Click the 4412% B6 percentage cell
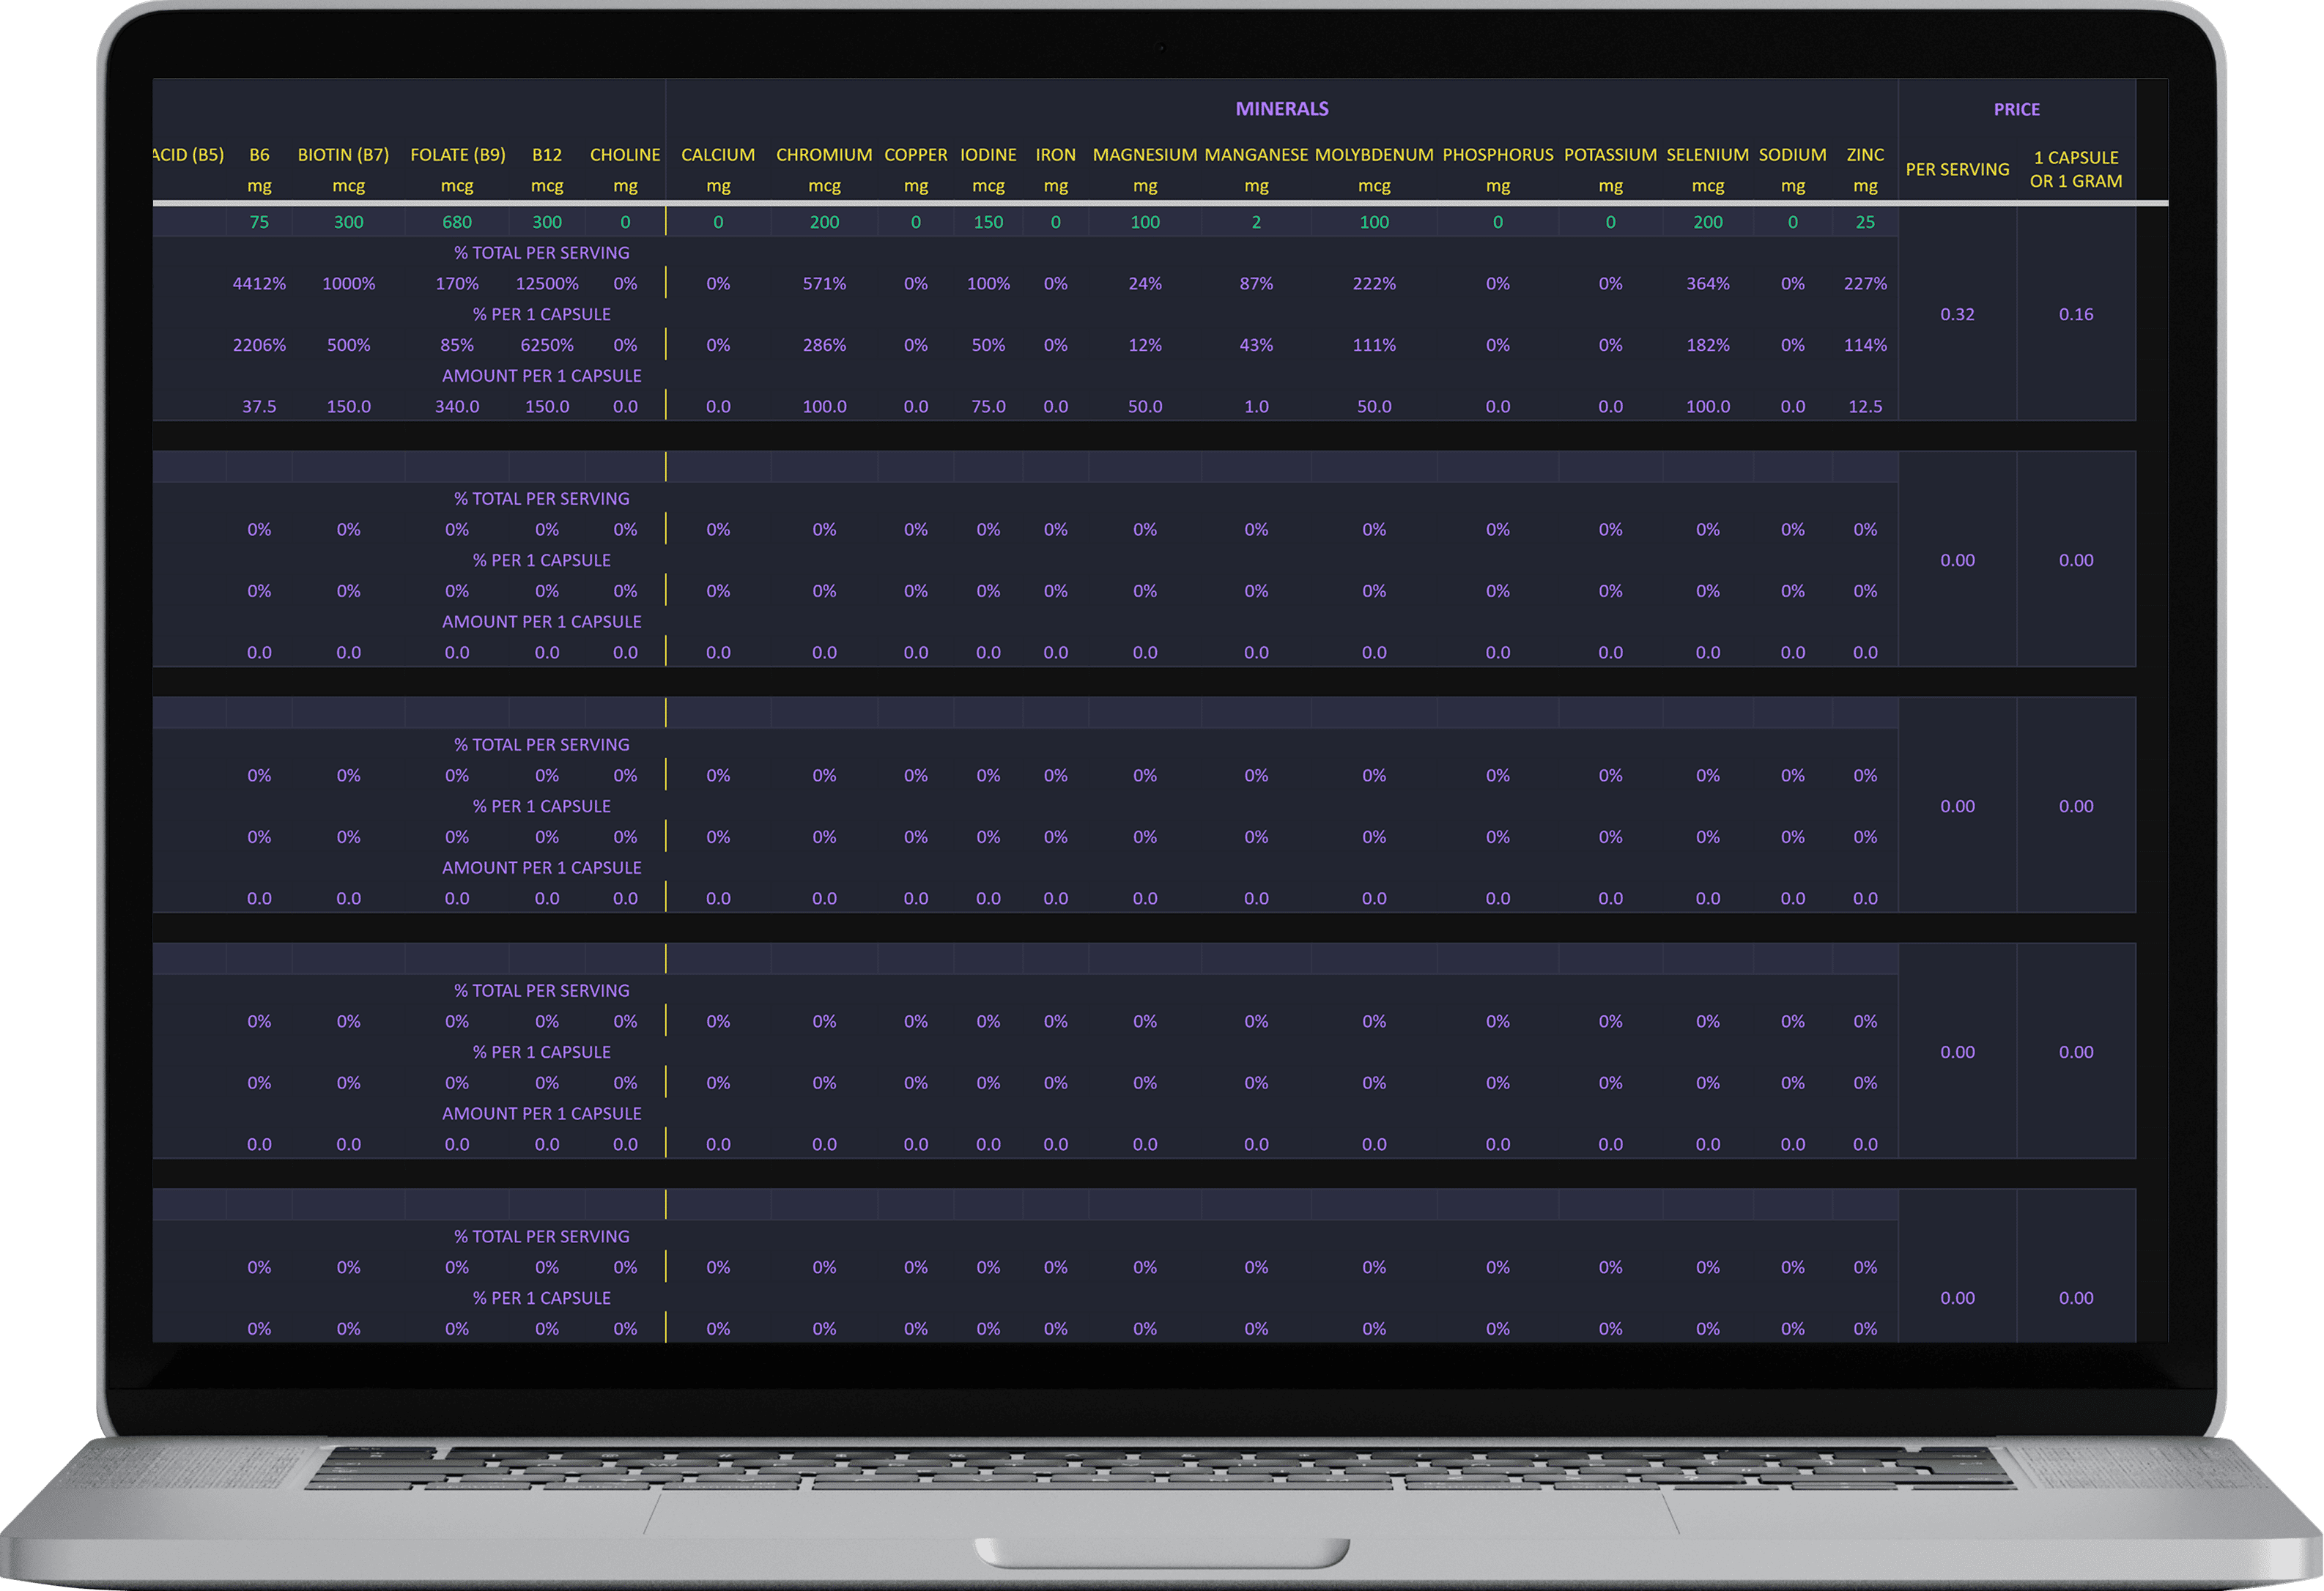This screenshot has height=1591, width=2324. [x=259, y=284]
